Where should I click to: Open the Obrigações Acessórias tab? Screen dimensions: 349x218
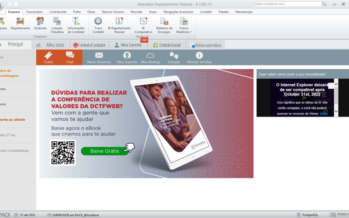178,12
